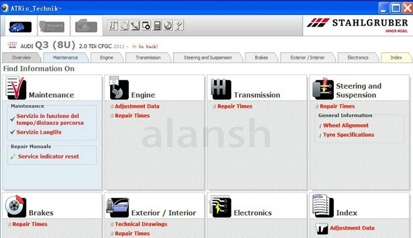This screenshot has height=238, width=413.
Task: Switch to the Engine tab
Action: point(106,58)
